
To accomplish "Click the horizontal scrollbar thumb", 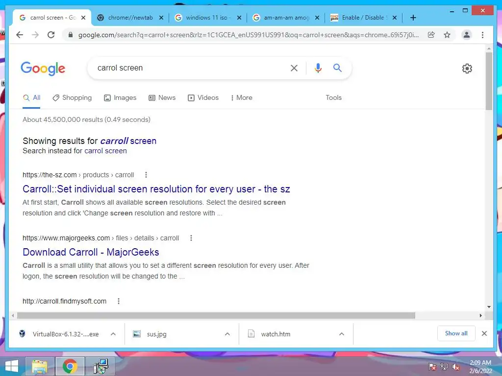I will click(216, 316).
